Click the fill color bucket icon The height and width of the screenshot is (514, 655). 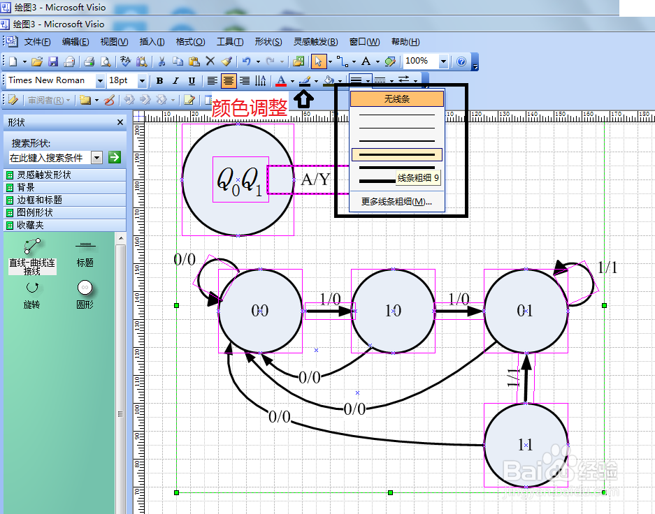pos(329,80)
